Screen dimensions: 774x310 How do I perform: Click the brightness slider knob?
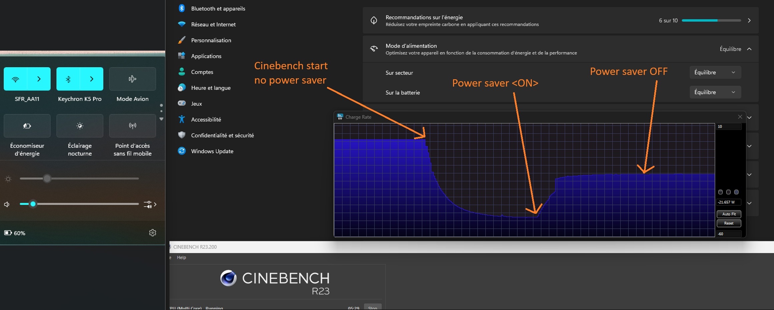click(x=47, y=178)
